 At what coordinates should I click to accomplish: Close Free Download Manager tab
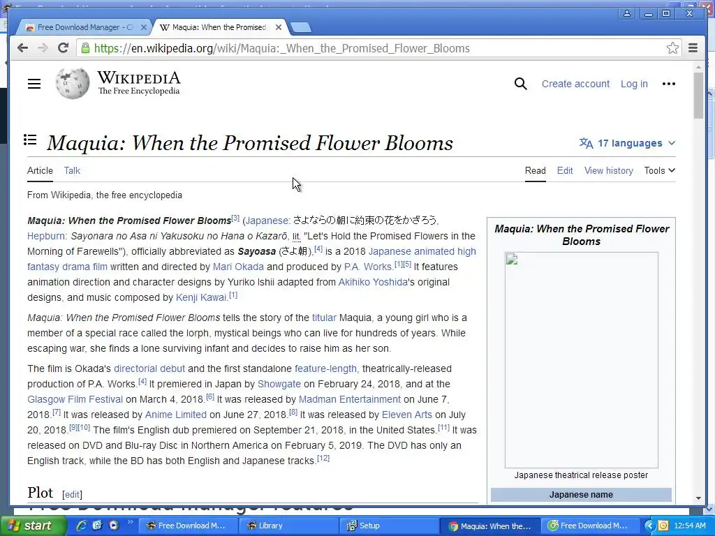144,27
